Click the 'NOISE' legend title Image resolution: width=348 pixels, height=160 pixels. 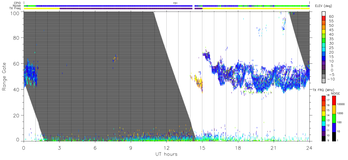click(335, 93)
